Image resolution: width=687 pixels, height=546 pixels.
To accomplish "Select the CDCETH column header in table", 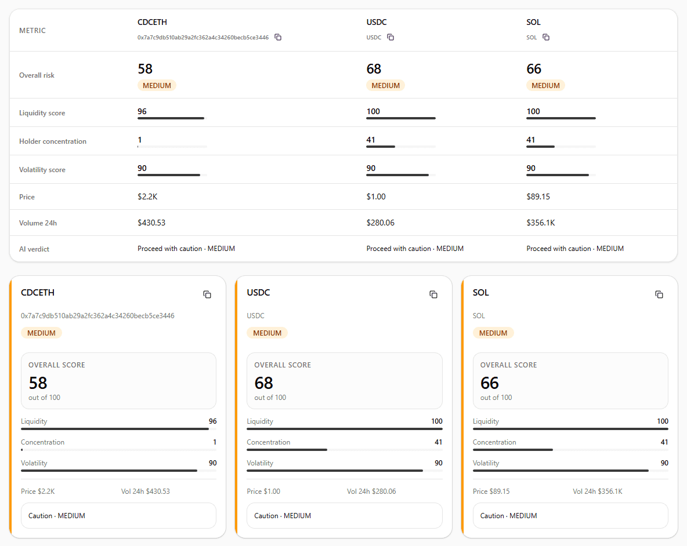I will [152, 22].
